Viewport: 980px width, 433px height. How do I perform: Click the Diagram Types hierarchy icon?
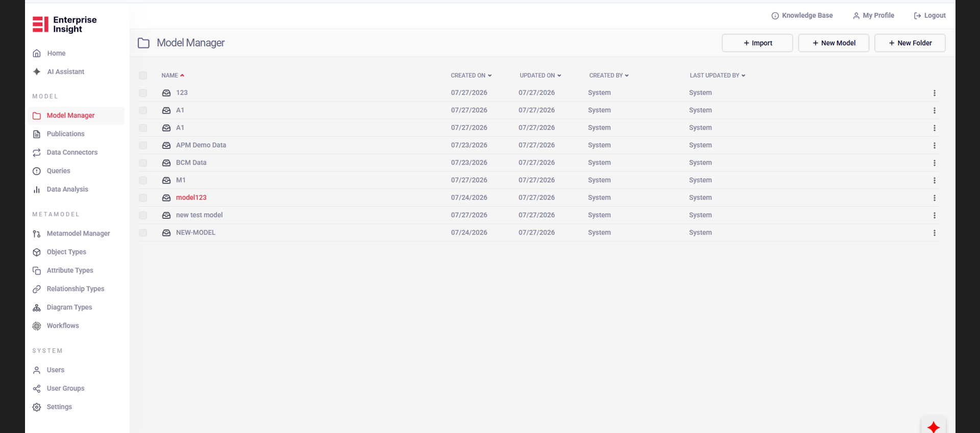[37, 308]
